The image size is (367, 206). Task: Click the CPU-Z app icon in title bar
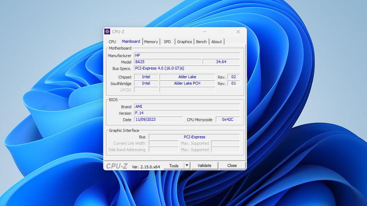[x=107, y=32]
